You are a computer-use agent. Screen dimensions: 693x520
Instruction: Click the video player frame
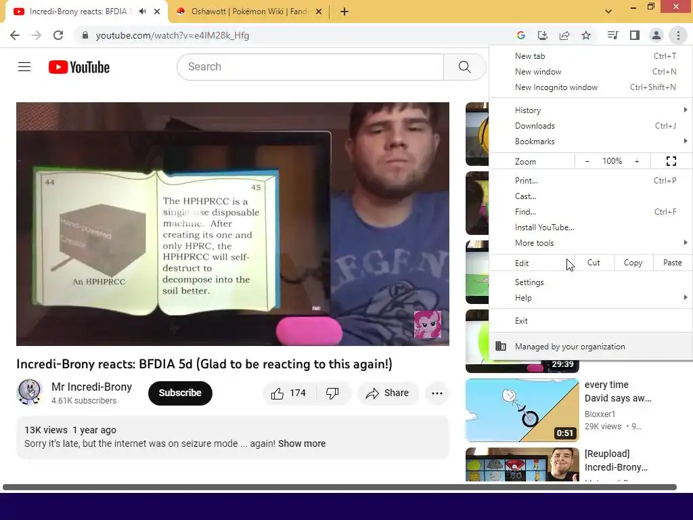click(x=233, y=223)
